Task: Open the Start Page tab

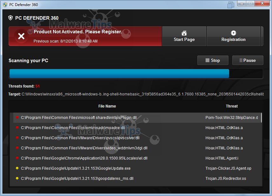Action: point(184,36)
